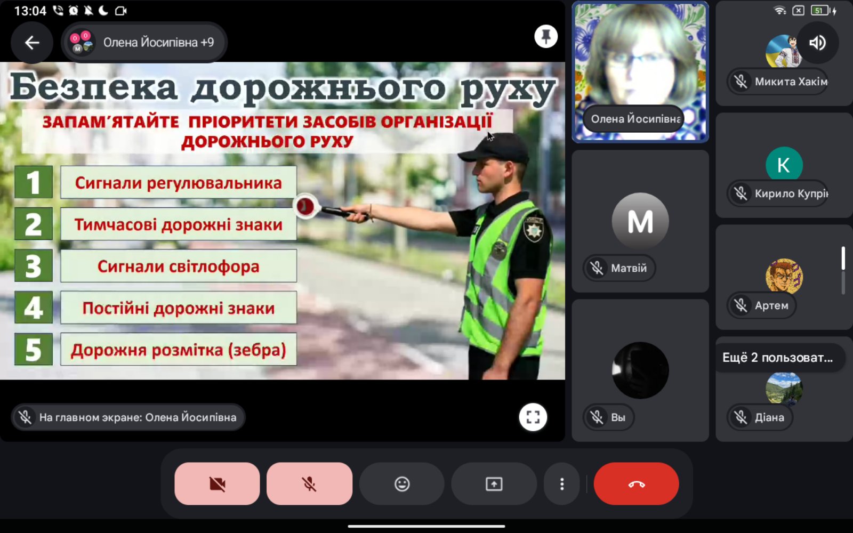Click the alarm icon in the status bar

73,11
